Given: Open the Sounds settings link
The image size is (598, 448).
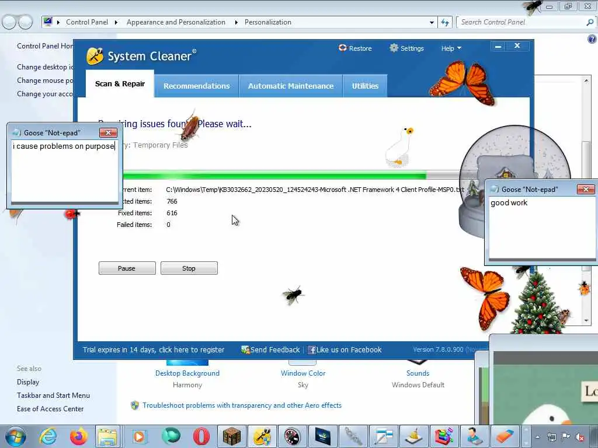Looking at the screenshot, I should [x=418, y=373].
